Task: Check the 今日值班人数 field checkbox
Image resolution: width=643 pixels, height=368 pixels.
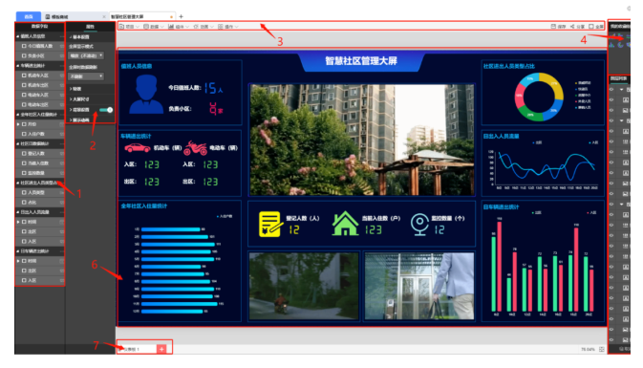Action: [x=24, y=46]
